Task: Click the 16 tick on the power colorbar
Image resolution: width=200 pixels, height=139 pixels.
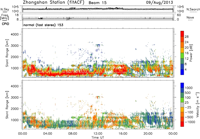Action: coord(186,53)
